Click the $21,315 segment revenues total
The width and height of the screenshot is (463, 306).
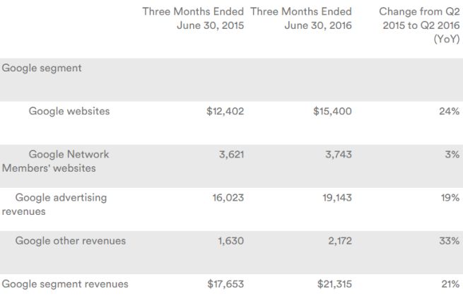[333, 284]
